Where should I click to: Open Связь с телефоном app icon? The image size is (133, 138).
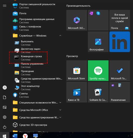click(x=15, y=28)
